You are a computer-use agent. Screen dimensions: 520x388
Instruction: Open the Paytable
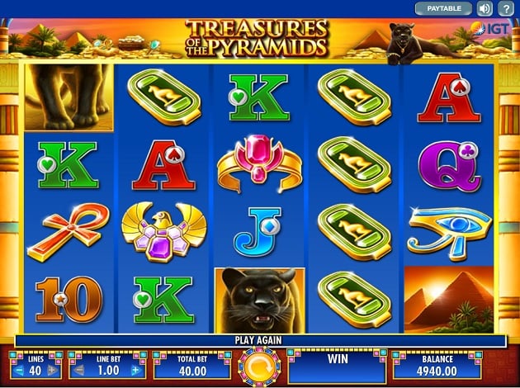tap(443, 8)
